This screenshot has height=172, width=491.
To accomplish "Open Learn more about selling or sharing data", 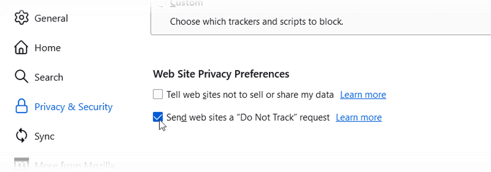I will click(x=363, y=95).
